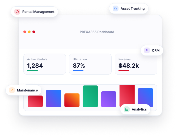This screenshot has height=138, width=178.
Task: Click the PREXA365 Dashboard title
Action: tap(97, 32)
